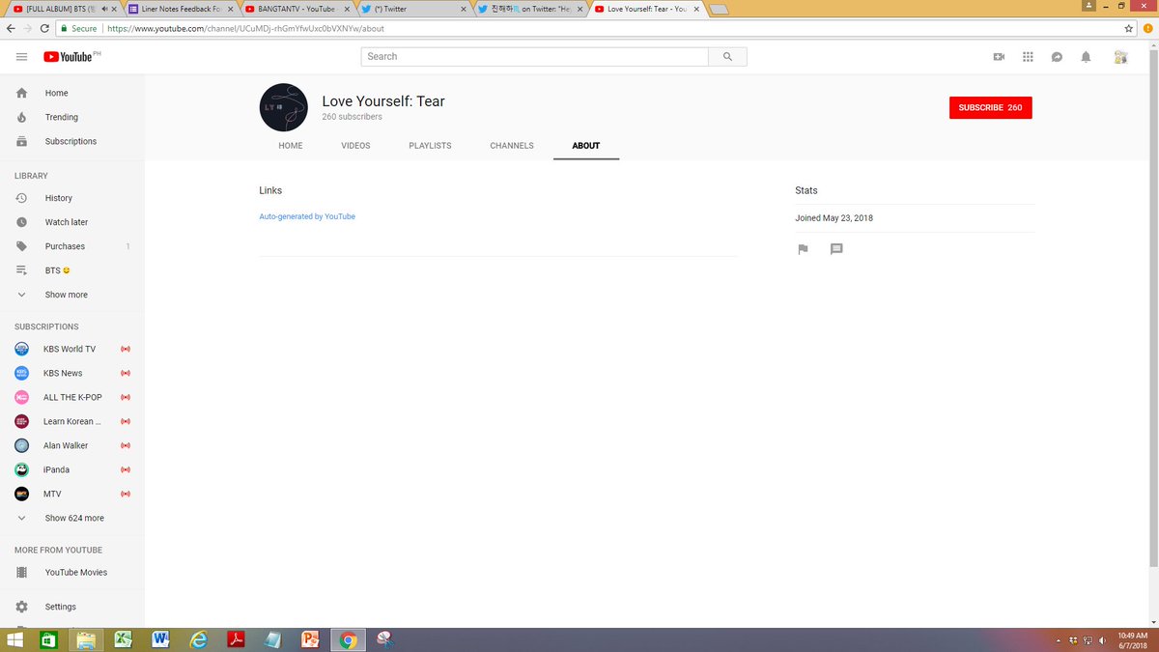
Task: Open PowerPoint from the taskbar
Action: [310, 639]
